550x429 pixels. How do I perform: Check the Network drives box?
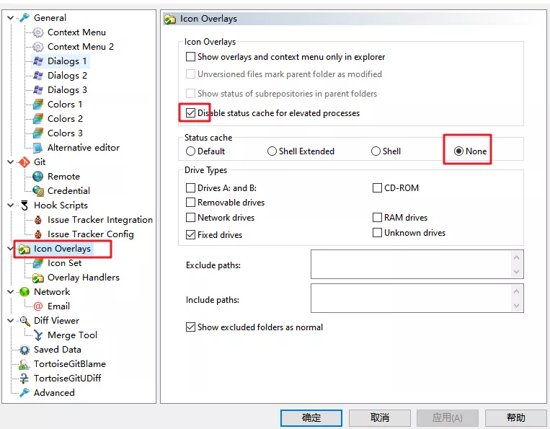click(190, 218)
